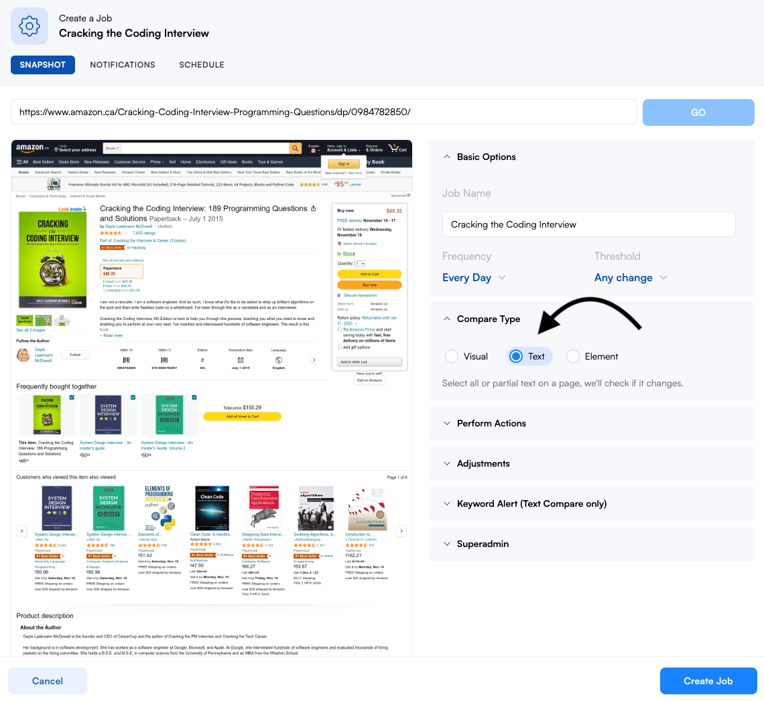Image resolution: width=764 pixels, height=701 pixels.
Task: Click the Any change dropdown arrow
Action: click(663, 277)
